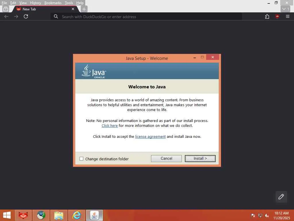Viewport: 294px width, 221px height.
Task: Close the New Tab tab
Action: click(73, 9)
